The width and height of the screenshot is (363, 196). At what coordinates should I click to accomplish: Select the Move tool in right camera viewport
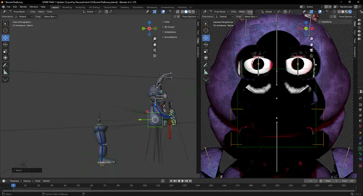pos(206,38)
